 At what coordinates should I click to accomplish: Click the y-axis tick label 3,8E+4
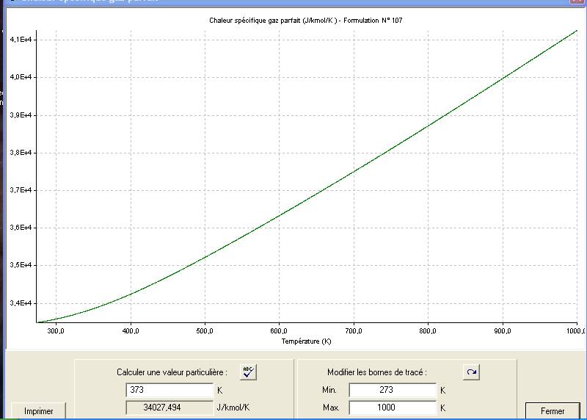23,153
